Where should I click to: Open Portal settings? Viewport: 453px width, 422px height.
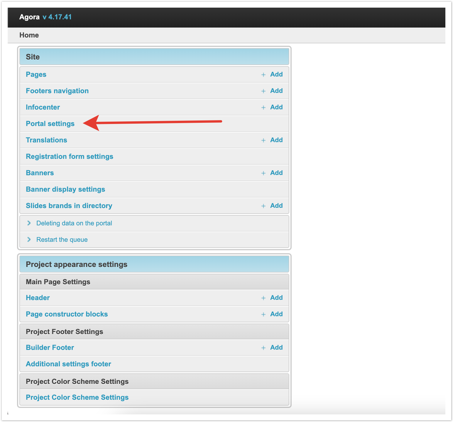click(50, 124)
